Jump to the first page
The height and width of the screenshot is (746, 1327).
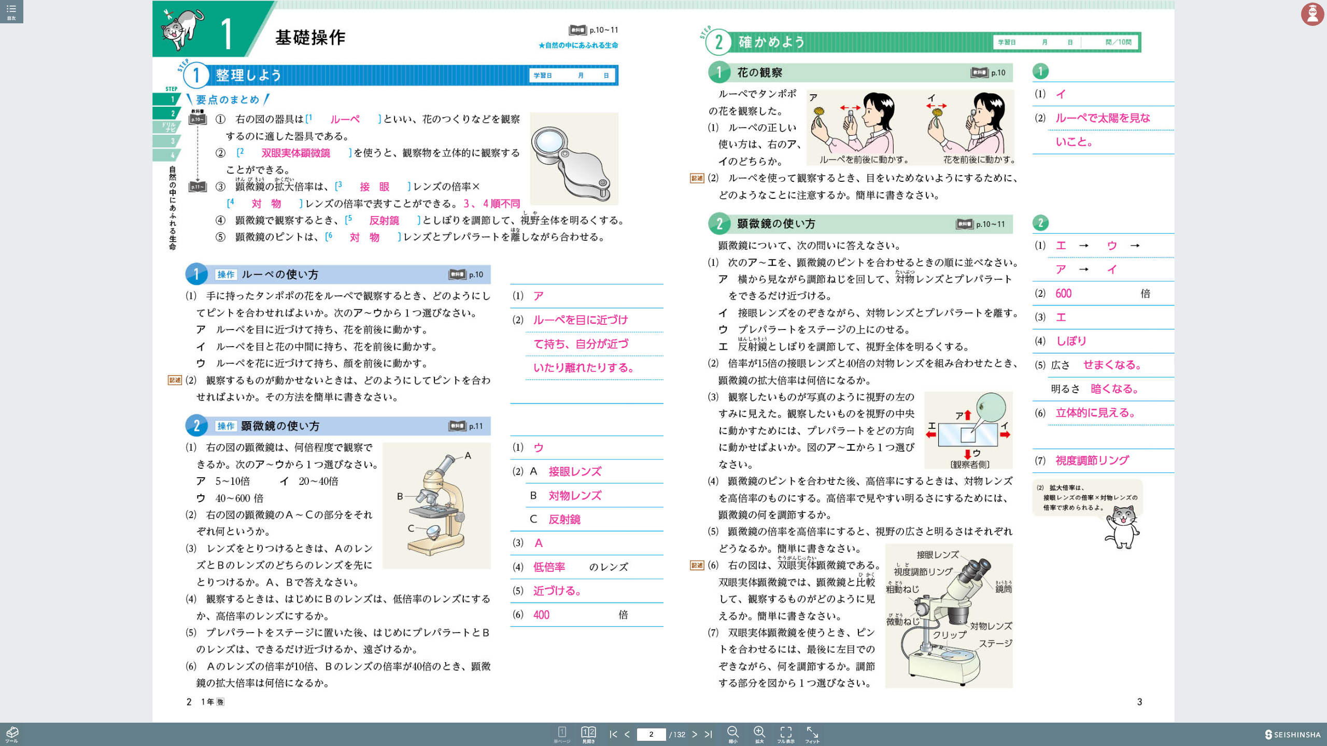tap(613, 734)
